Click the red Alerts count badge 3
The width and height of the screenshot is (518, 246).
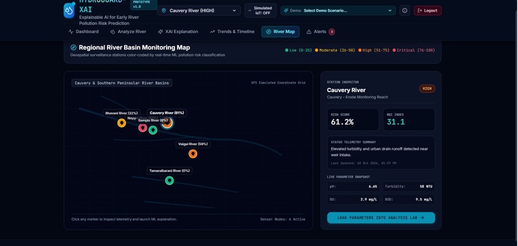pyautogui.click(x=332, y=31)
